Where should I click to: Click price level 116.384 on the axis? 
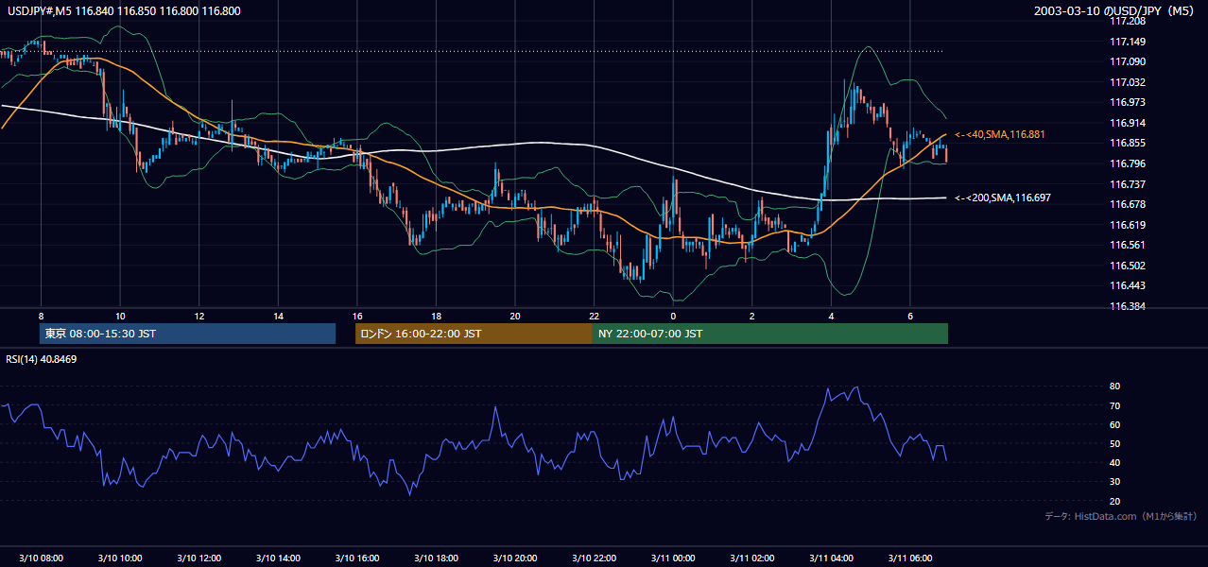pos(1127,306)
